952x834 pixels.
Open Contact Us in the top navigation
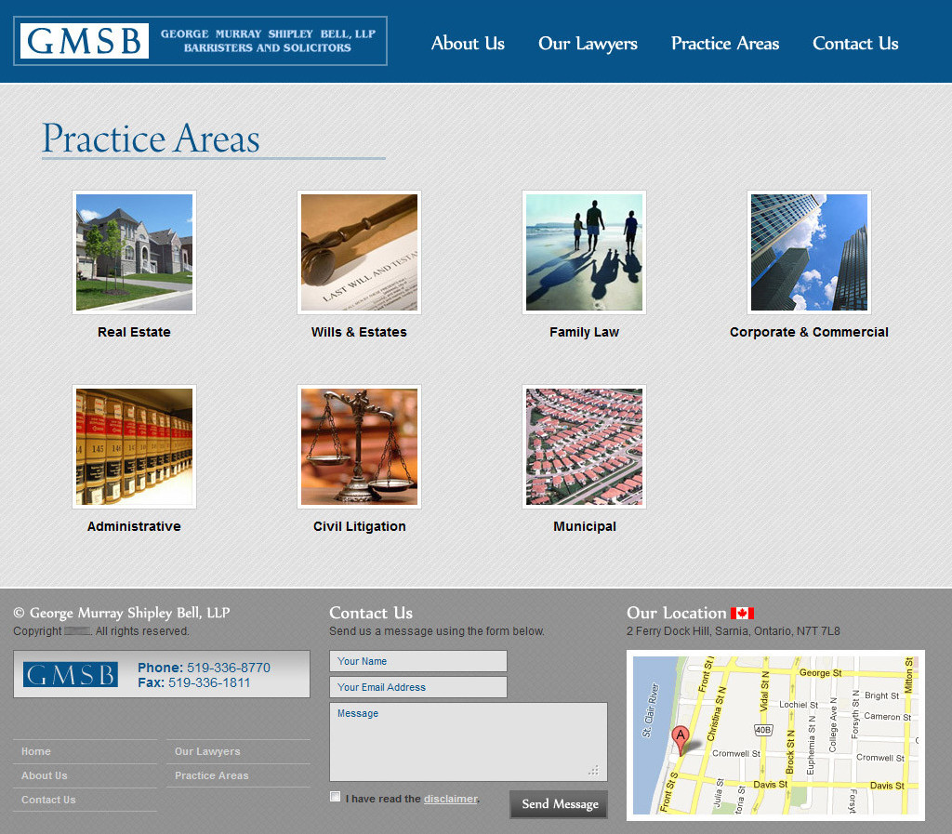(x=855, y=43)
